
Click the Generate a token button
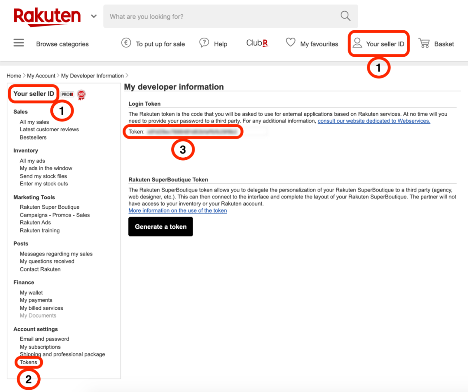(x=161, y=227)
